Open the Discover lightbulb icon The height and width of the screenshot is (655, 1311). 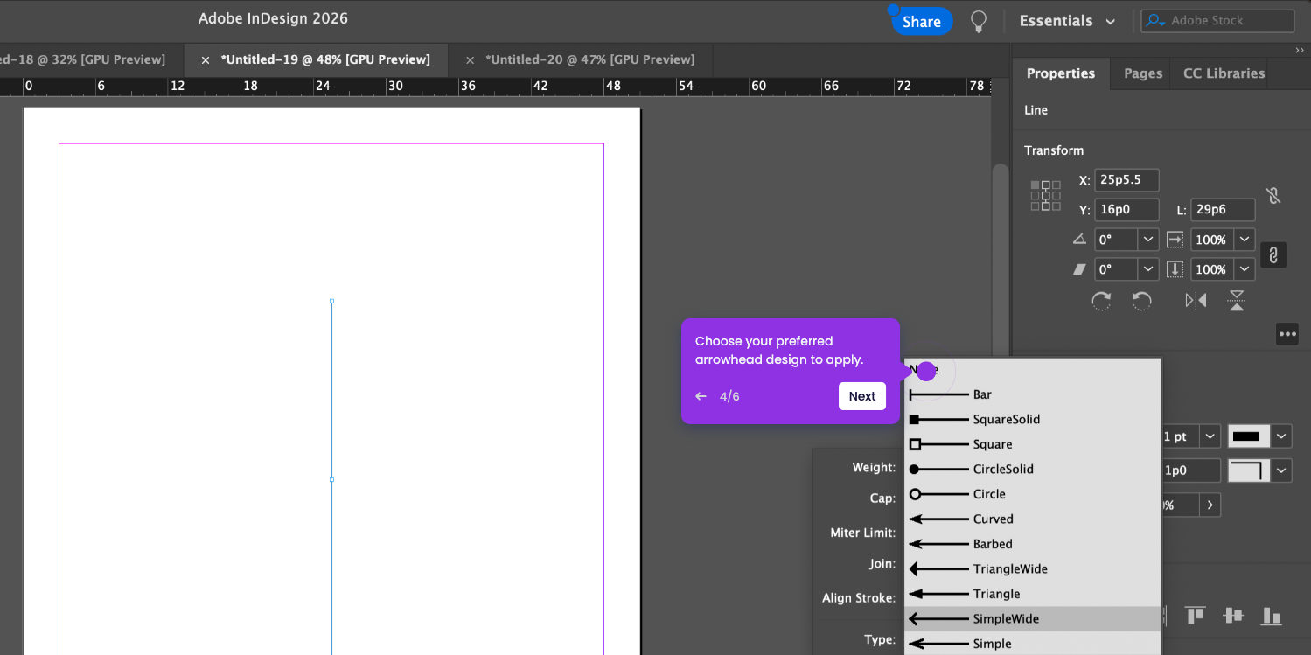pos(979,21)
